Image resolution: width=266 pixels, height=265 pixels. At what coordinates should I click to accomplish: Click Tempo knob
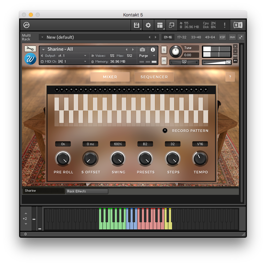coord(200,159)
